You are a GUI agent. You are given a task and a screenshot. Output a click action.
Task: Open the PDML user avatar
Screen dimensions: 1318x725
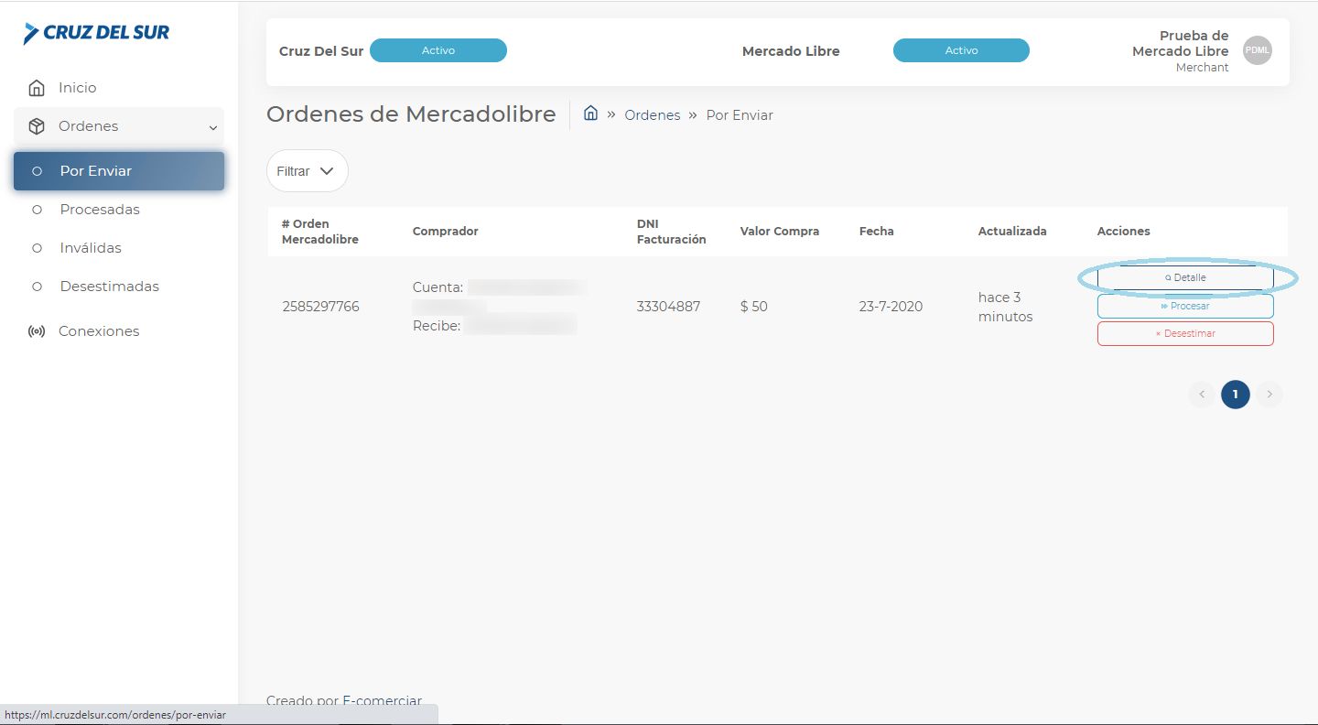pyautogui.click(x=1257, y=50)
